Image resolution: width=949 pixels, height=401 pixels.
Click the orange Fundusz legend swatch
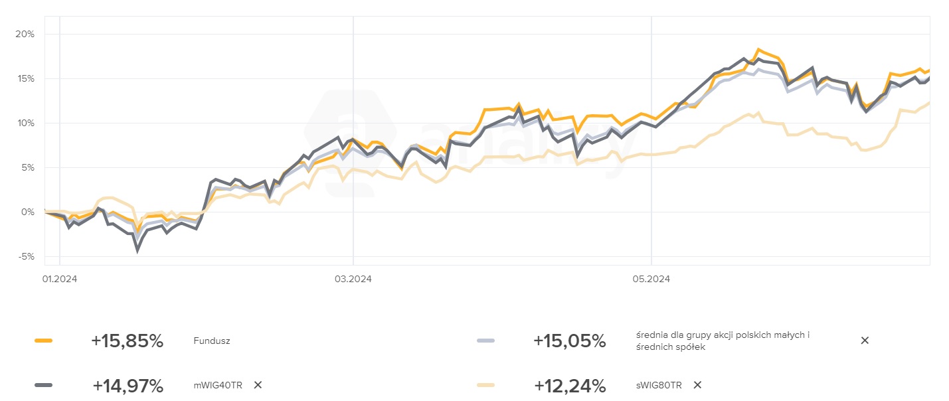click(x=43, y=341)
